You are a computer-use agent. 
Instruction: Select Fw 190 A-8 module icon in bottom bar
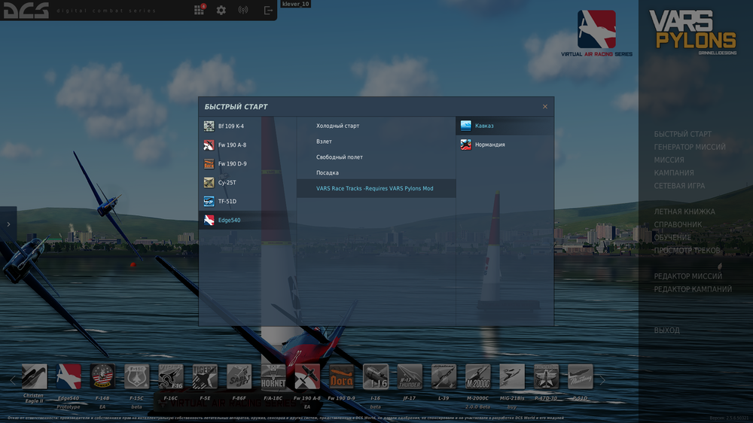[307, 376]
